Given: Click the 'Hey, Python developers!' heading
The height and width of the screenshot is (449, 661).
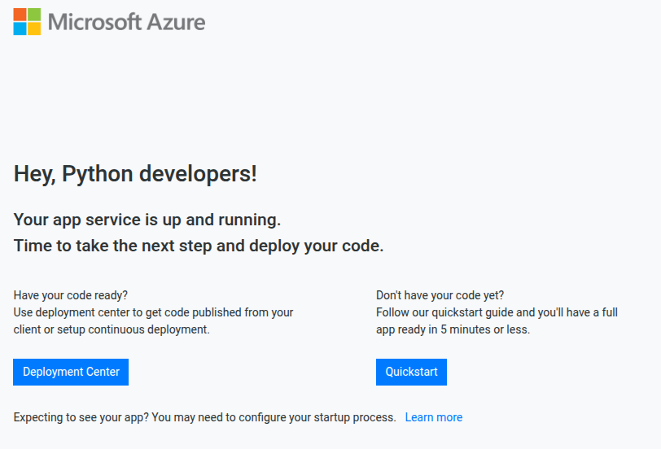Looking at the screenshot, I should click(x=135, y=173).
